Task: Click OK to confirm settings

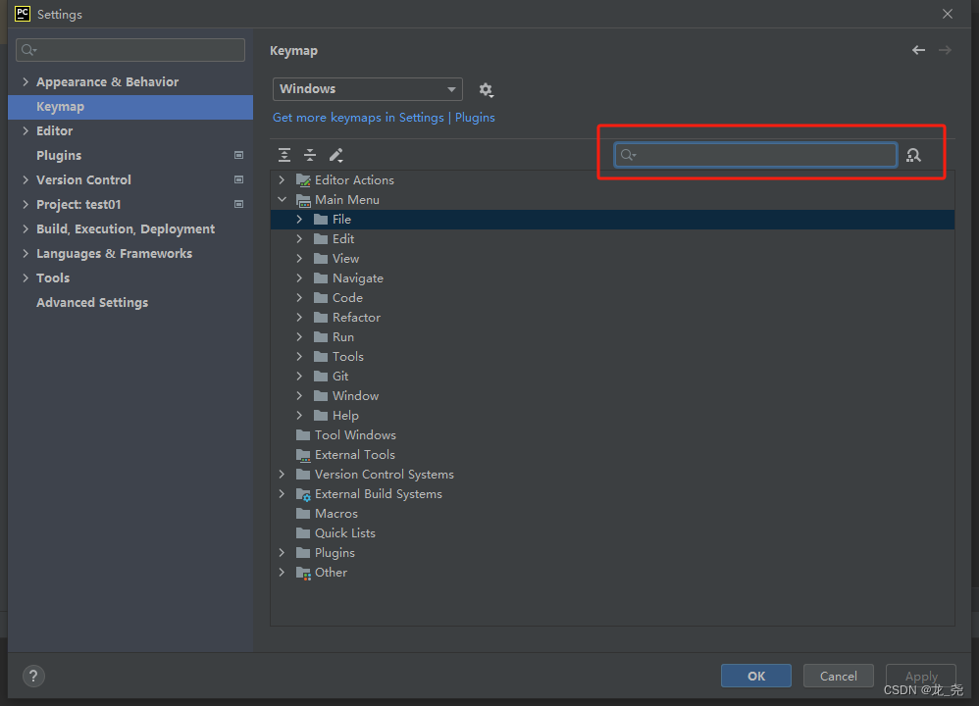Action: (756, 676)
